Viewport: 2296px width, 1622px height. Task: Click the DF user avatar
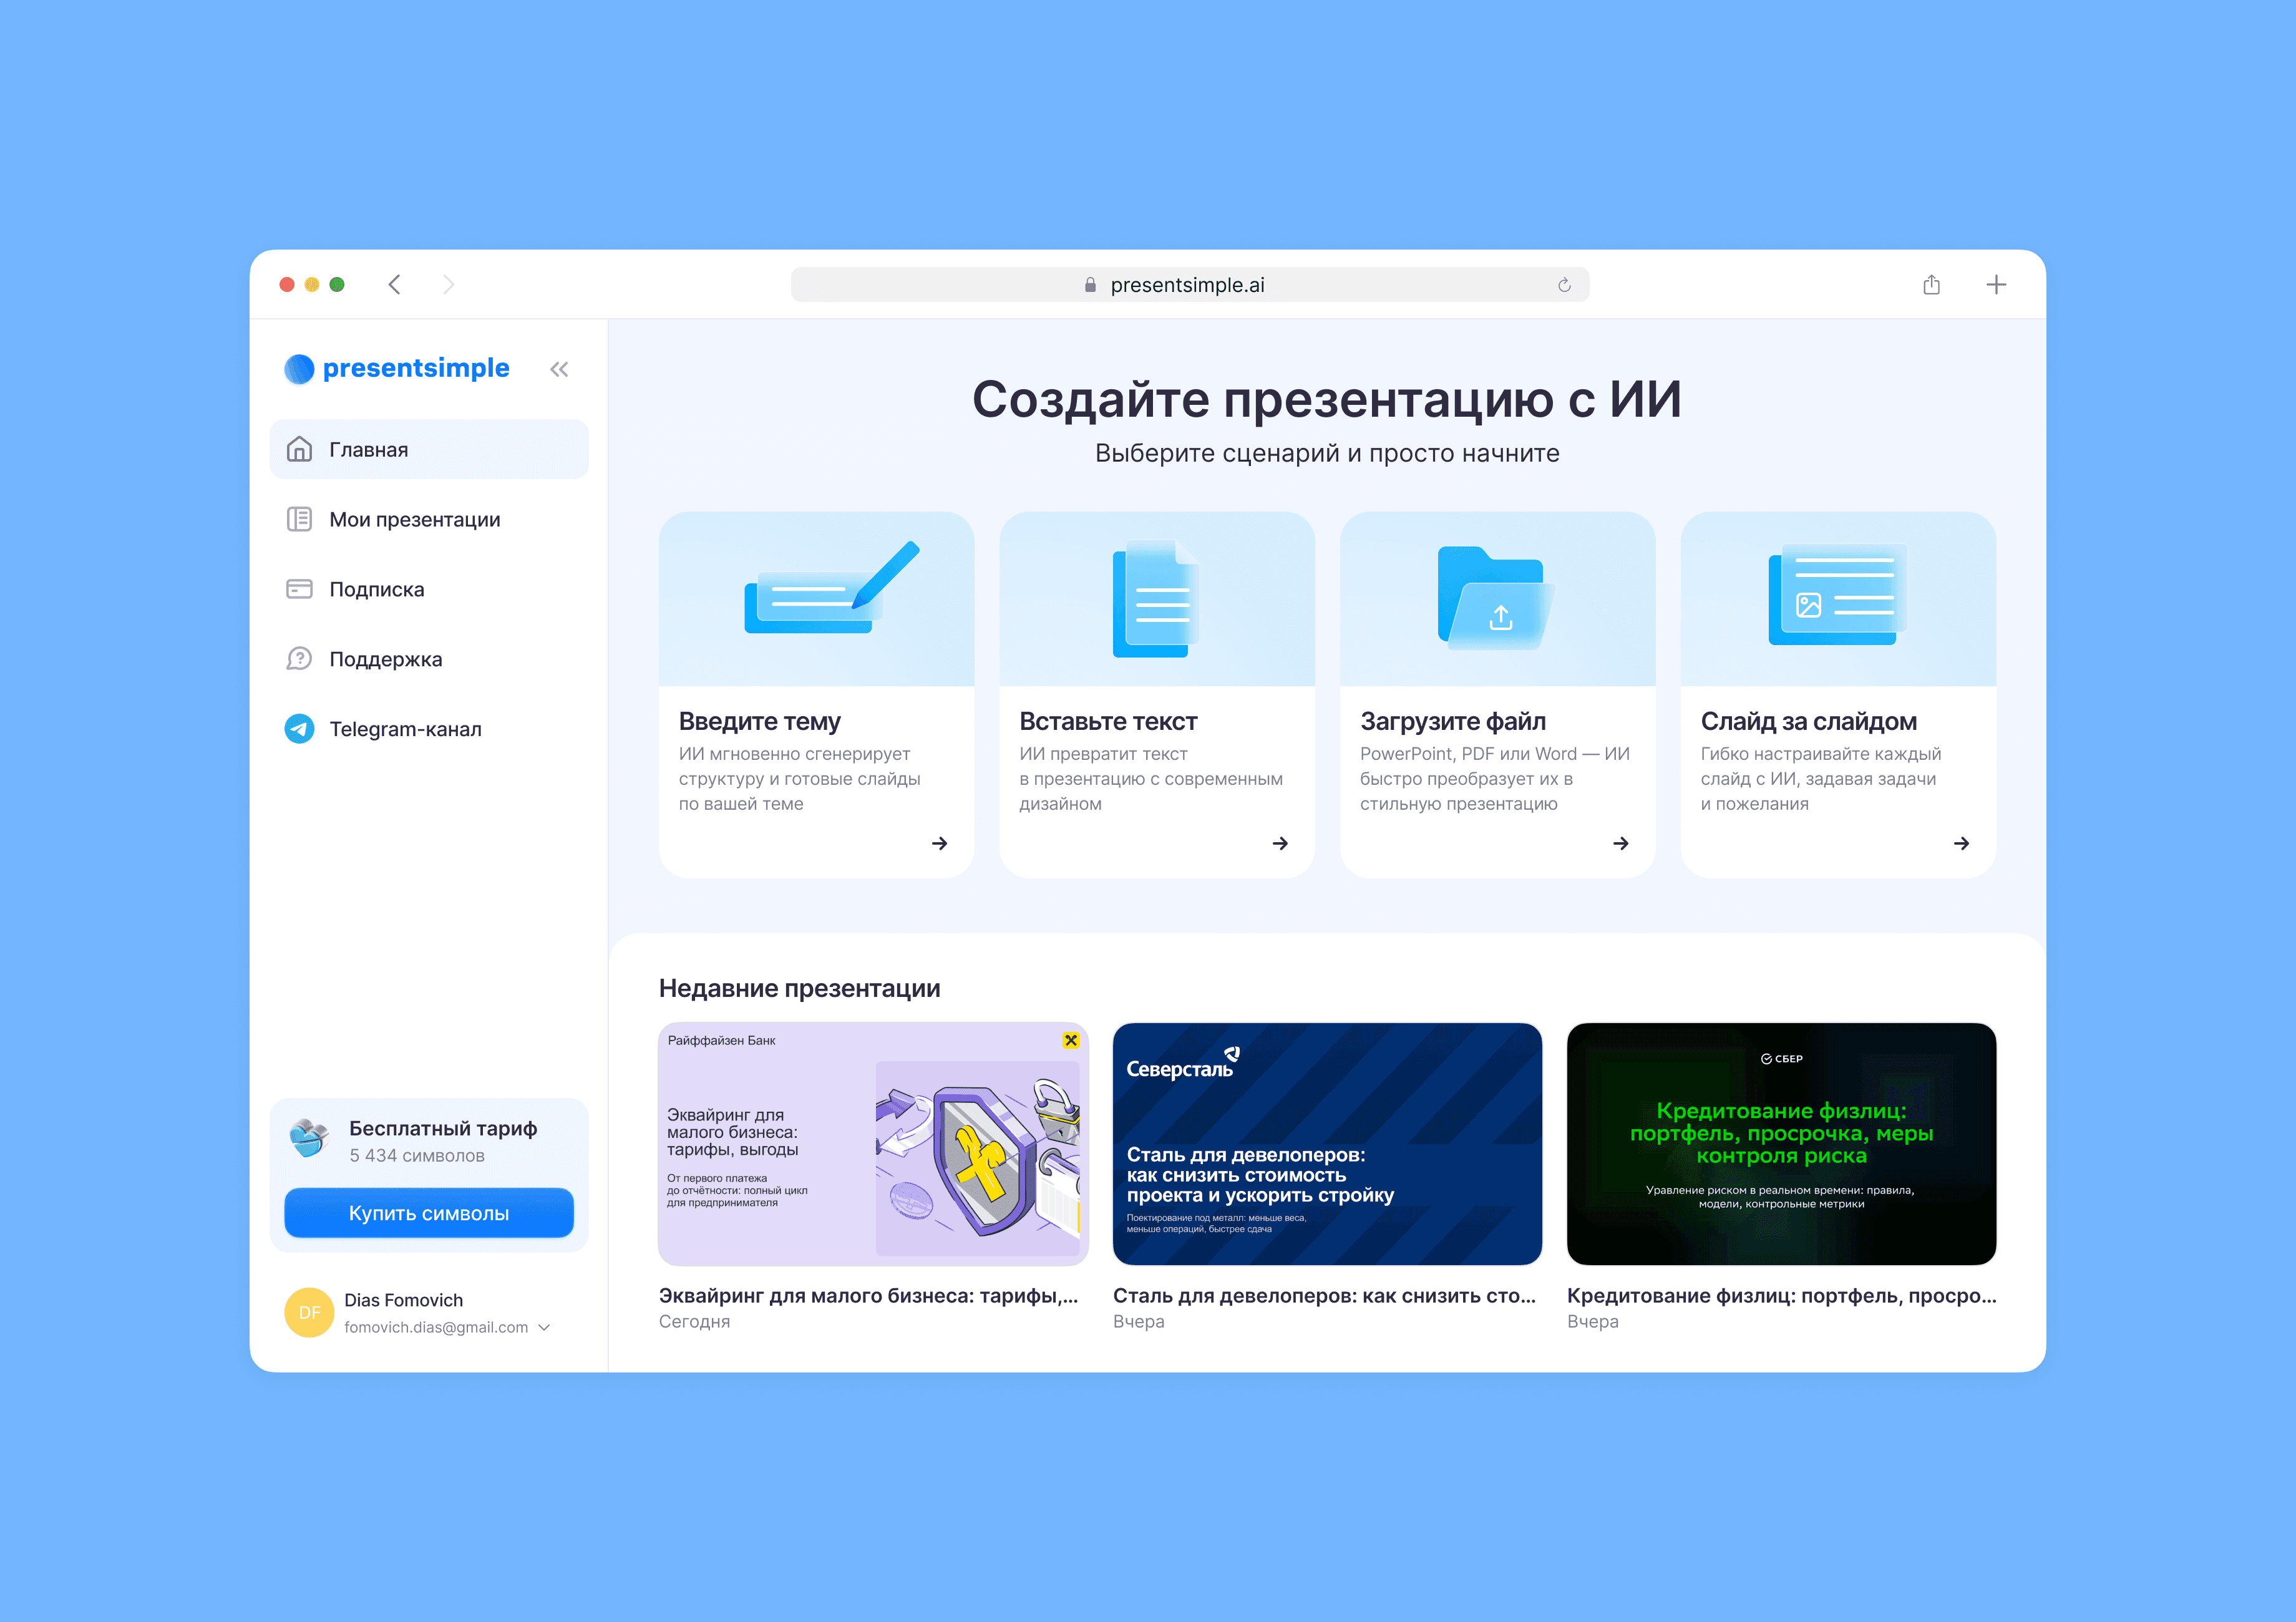309,1312
